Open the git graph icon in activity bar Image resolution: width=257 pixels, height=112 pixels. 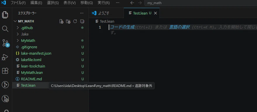5,85
